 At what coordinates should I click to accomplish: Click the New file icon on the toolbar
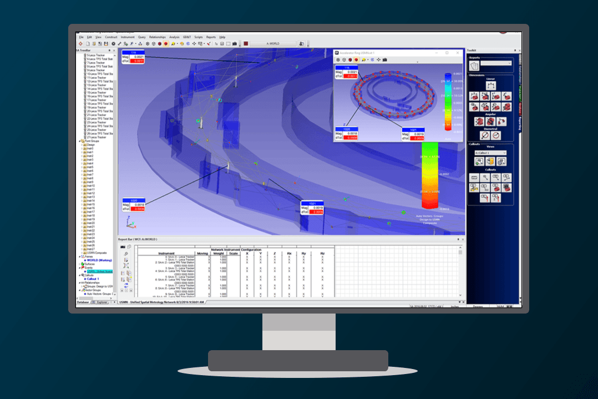coord(87,43)
